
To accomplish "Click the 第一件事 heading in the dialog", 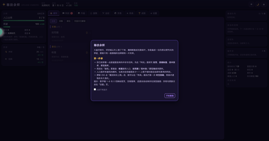I will [x=98, y=58].
